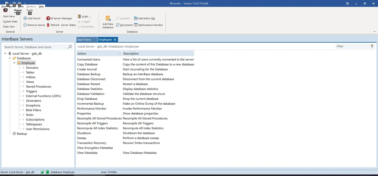Select the Tablespaces tree item
The height and width of the screenshot is (176, 378).
click(x=35, y=124)
